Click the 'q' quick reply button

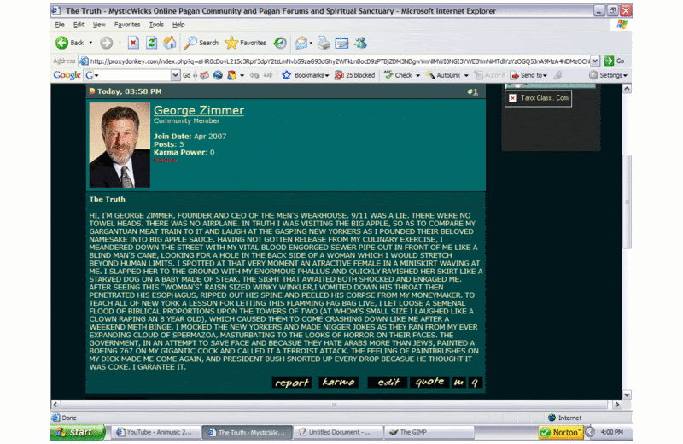475,383
